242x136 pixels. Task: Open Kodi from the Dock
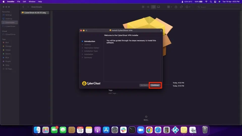click(175, 130)
